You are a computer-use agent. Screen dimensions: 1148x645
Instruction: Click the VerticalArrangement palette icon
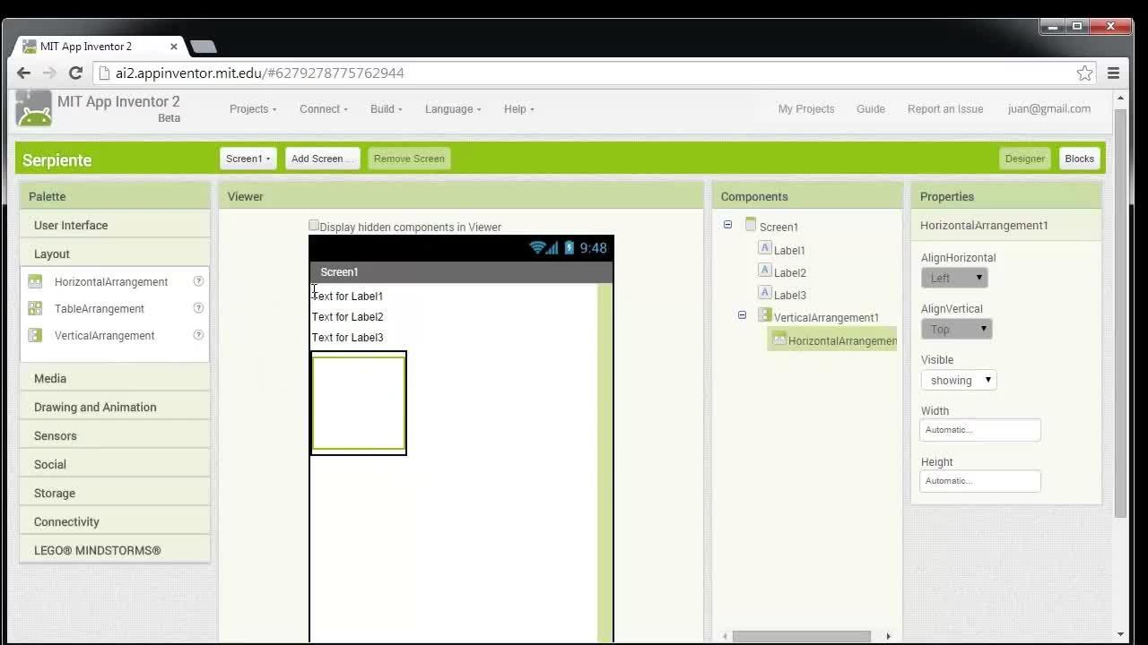coord(35,335)
